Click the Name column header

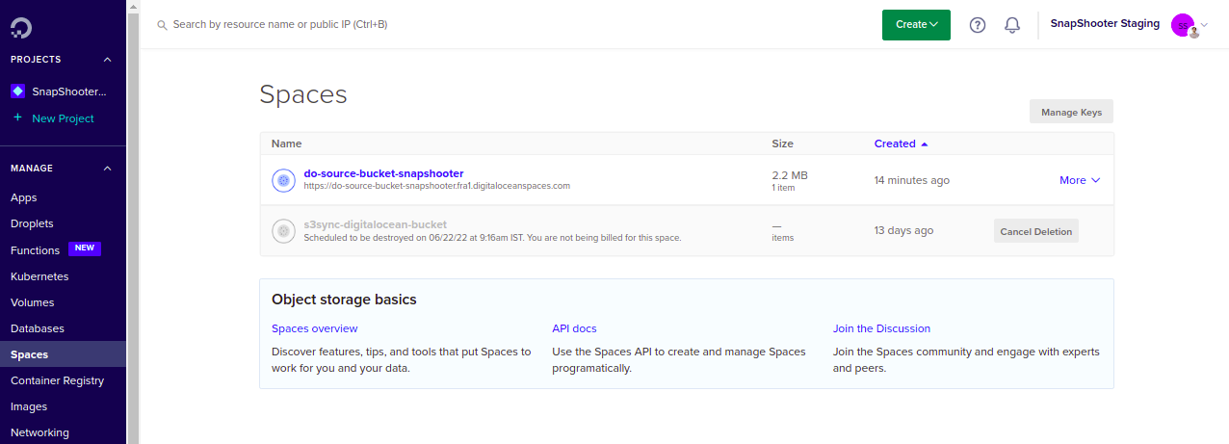click(x=287, y=144)
